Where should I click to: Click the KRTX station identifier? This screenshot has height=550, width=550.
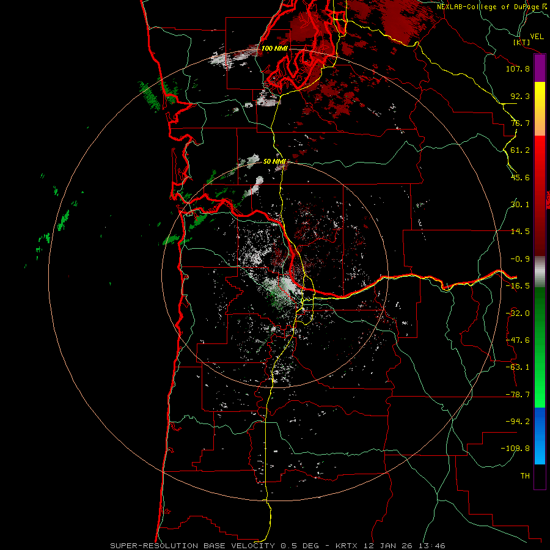click(346, 546)
